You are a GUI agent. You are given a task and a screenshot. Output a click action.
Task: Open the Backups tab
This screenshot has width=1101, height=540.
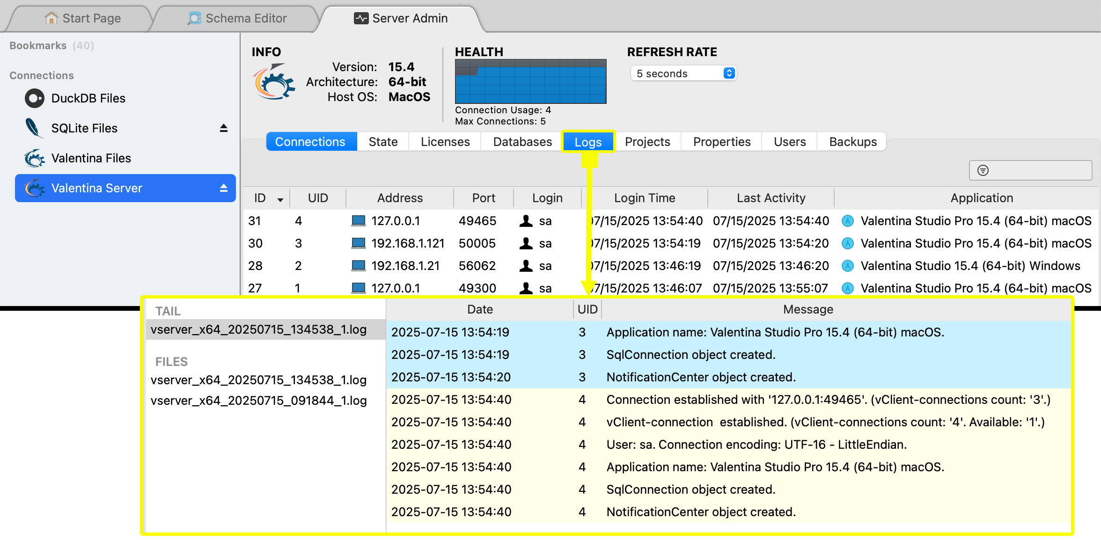[x=852, y=142]
